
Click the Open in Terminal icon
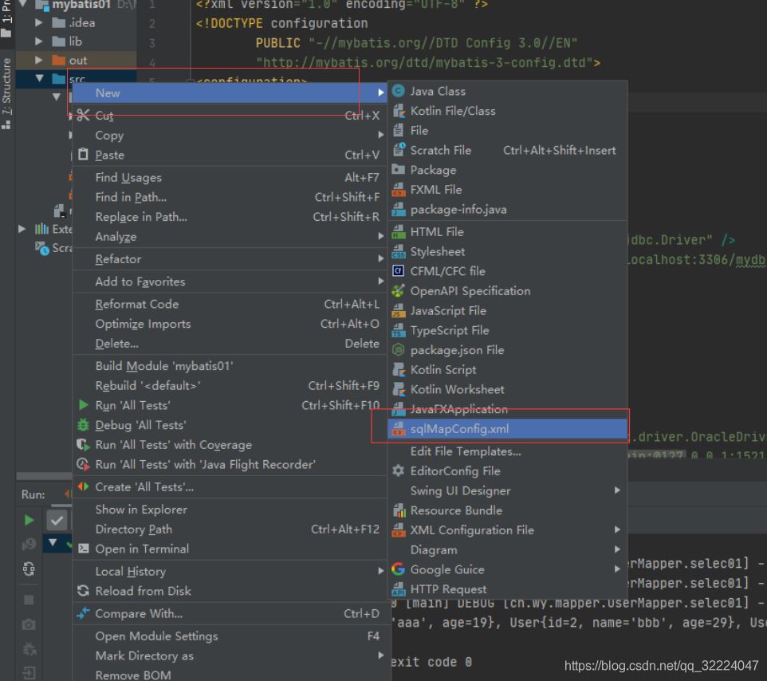tap(83, 549)
